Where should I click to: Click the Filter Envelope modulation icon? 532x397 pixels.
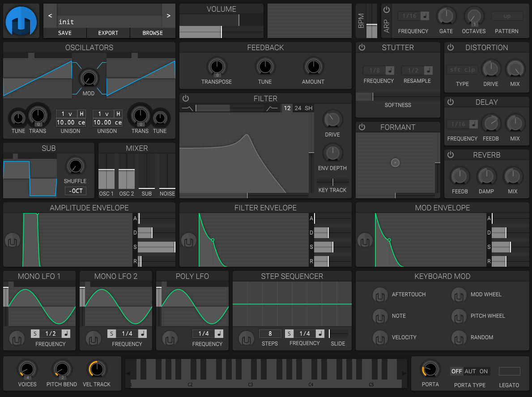click(189, 241)
